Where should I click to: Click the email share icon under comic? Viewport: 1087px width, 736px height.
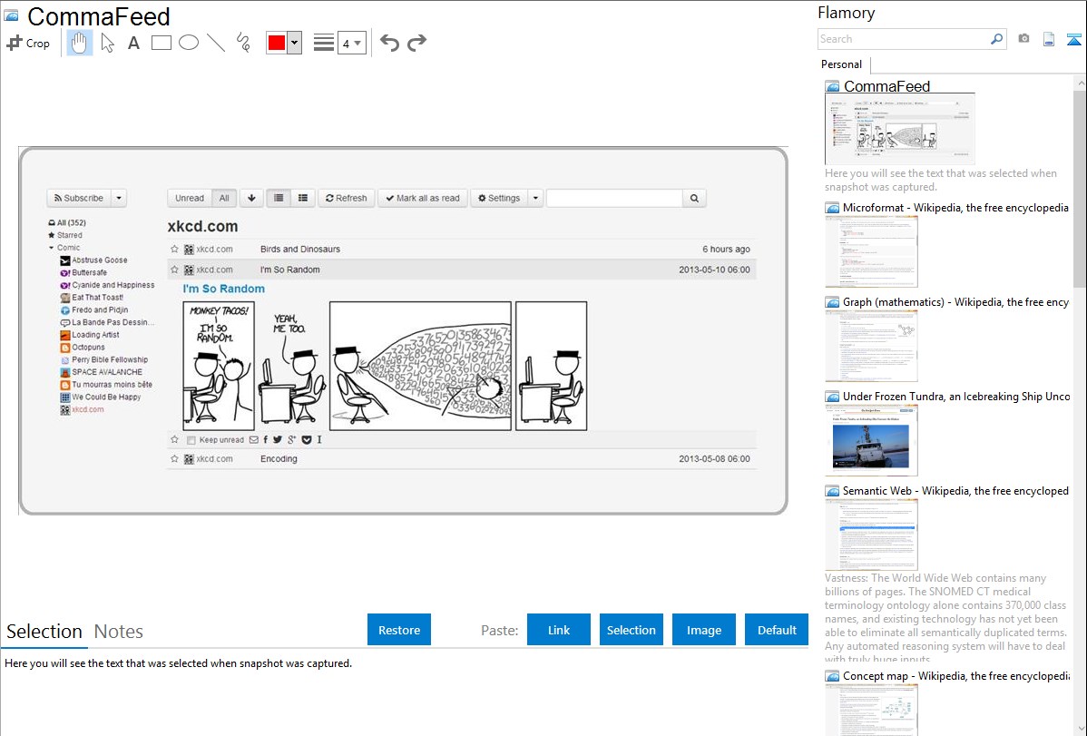(x=254, y=440)
